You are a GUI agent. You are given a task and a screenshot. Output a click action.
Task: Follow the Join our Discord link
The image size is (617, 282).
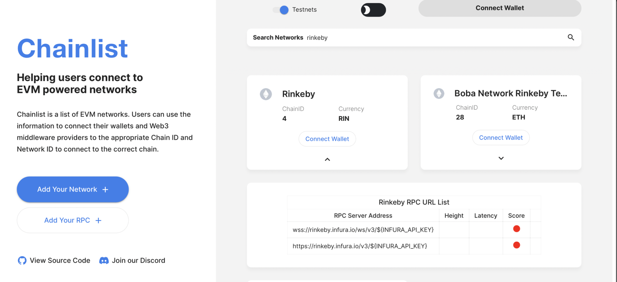click(139, 260)
